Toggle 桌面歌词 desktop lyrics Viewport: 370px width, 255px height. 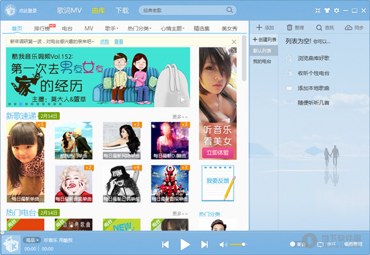click(x=353, y=245)
